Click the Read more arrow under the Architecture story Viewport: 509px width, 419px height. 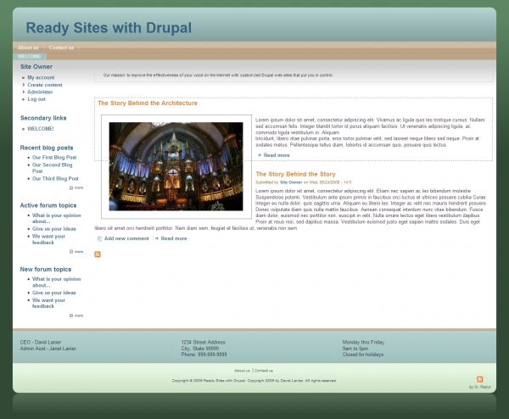tap(260, 155)
